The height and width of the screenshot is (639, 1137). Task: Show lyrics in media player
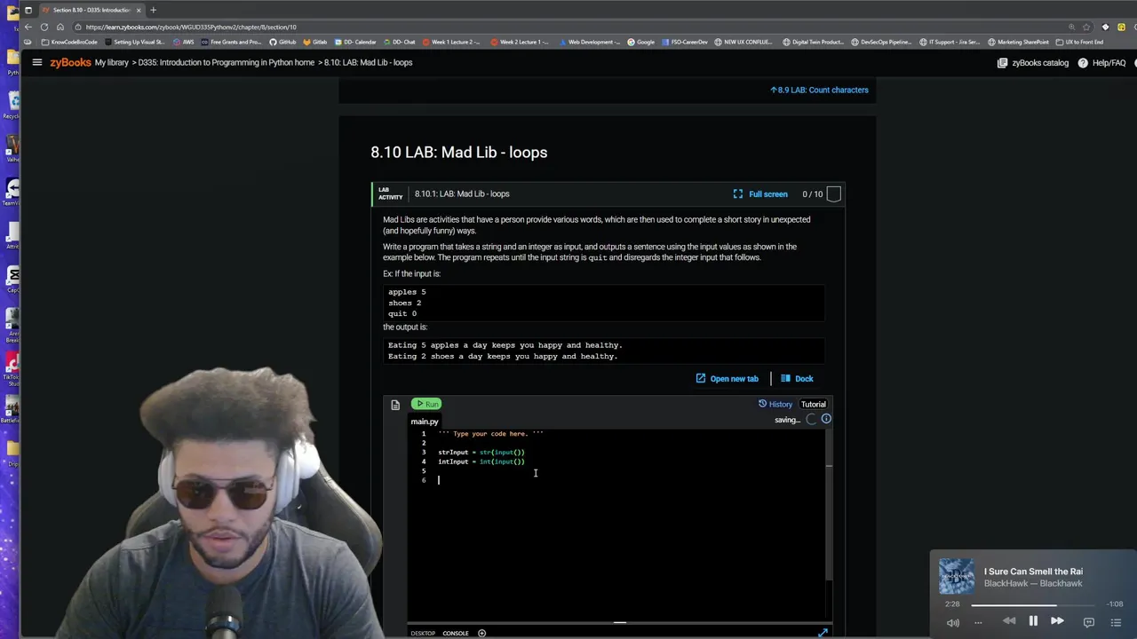tap(1089, 622)
